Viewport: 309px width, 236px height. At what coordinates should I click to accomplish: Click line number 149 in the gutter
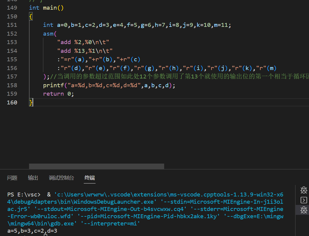pyautogui.click(x=12, y=8)
